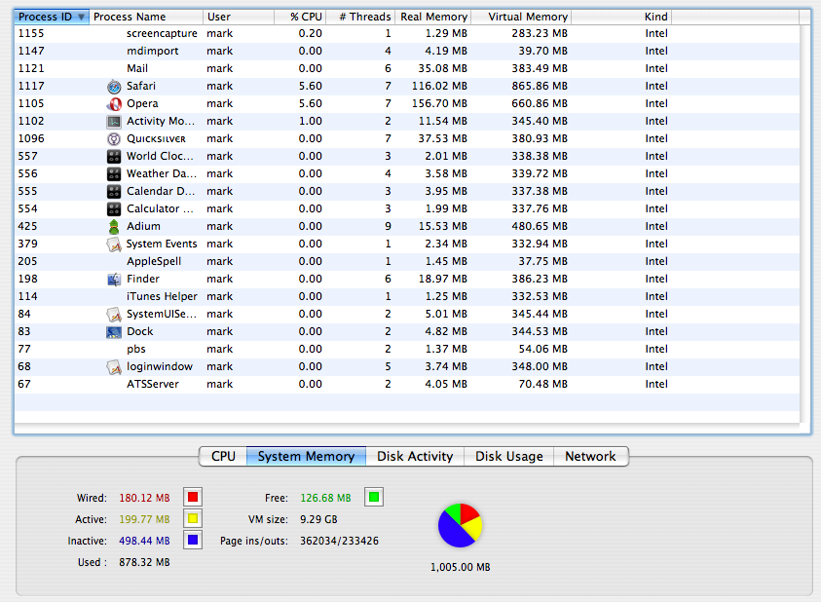Image resolution: width=821 pixels, height=602 pixels.
Task: Click Opera's 156.70 MB real memory value
Action: (439, 103)
